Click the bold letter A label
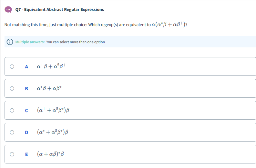Screen dimensions: 256x168 26,67
